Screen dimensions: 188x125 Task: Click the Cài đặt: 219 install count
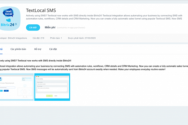click(x=38, y=38)
